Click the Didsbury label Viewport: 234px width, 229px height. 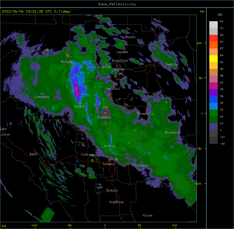104,117
